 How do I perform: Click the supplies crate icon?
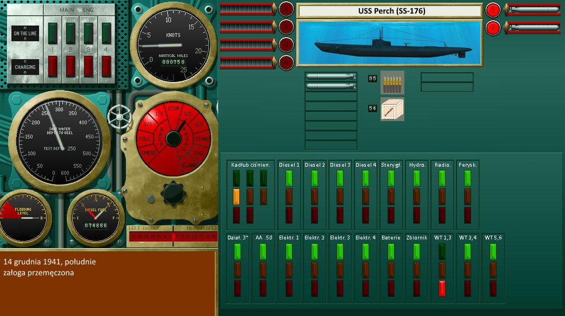[392, 109]
